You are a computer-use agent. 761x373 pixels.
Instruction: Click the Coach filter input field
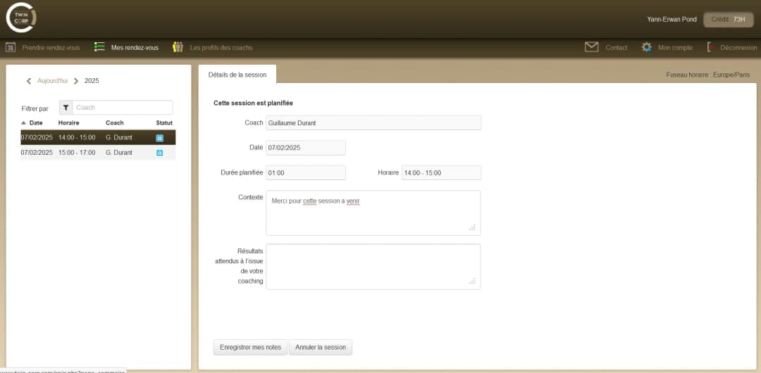coord(122,108)
